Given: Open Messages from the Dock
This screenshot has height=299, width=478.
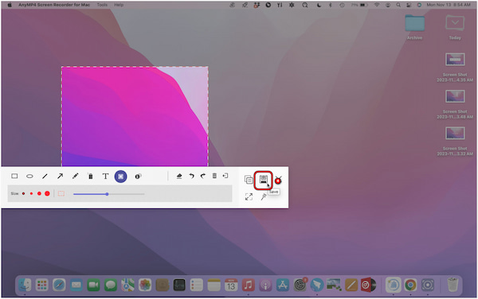Looking at the screenshot, I should click(111, 285).
